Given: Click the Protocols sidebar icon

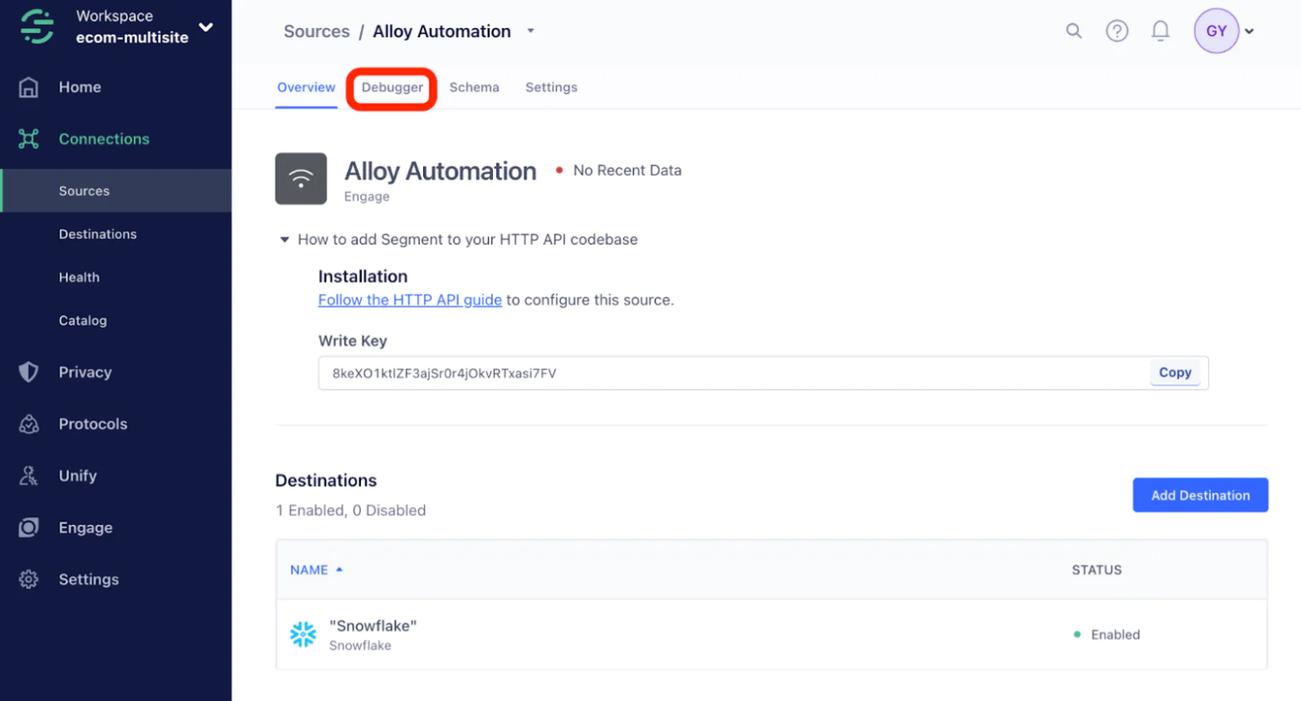Looking at the screenshot, I should (x=29, y=424).
